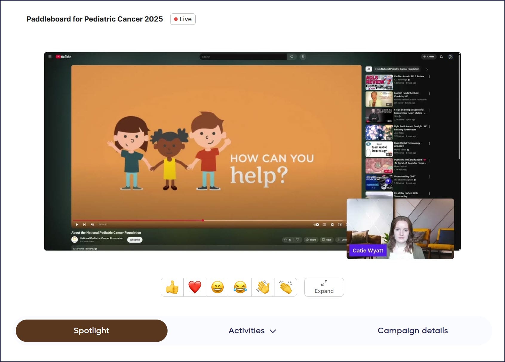Screen dimensions: 505x362
Task: Open the Campaign details tab
Action: click(x=412, y=331)
